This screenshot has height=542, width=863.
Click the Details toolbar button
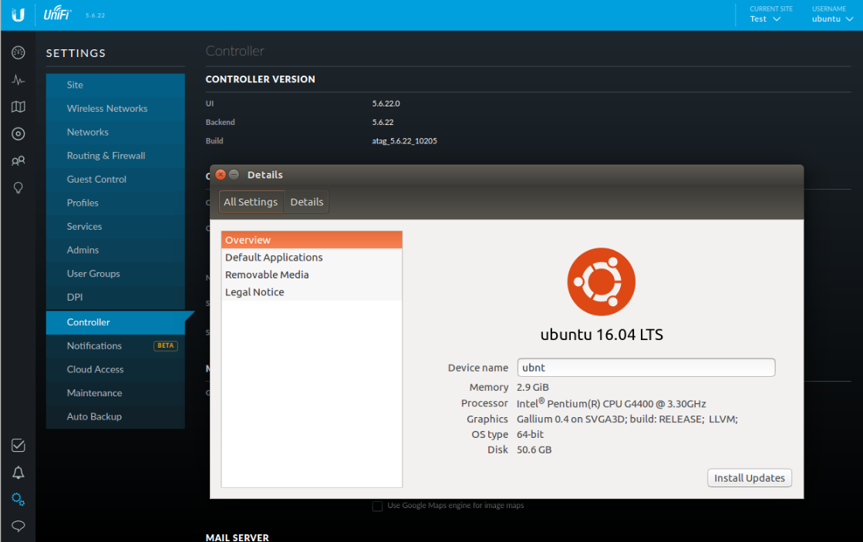click(x=307, y=202)
